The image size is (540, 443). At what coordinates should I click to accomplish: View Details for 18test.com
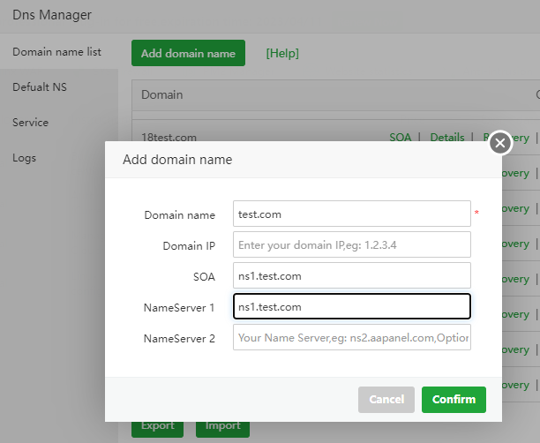446,137
